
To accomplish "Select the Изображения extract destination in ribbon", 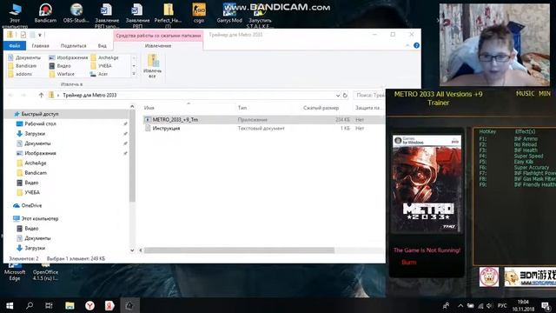I will pos(69,57).
